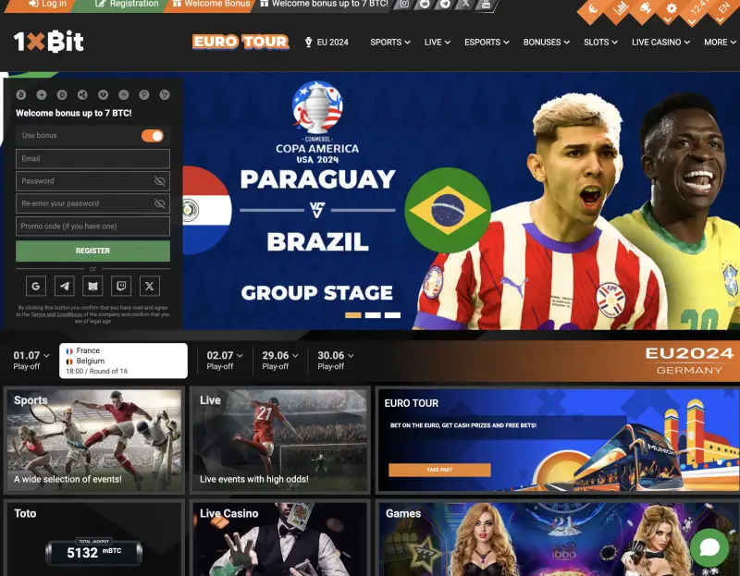Reveal the Re-enter your password text
Screen dimensions: 740x576
click(160, 203)
